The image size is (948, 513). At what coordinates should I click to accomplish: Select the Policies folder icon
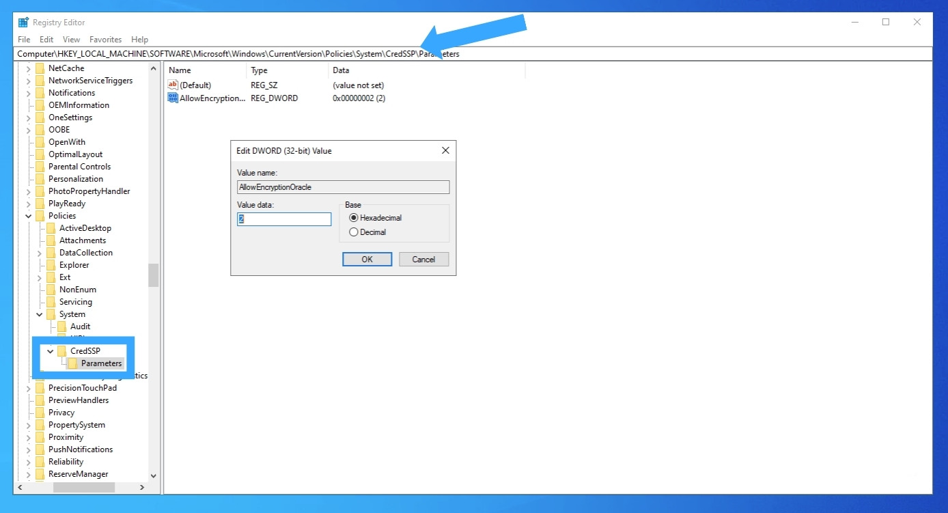[x=40, y=216]
